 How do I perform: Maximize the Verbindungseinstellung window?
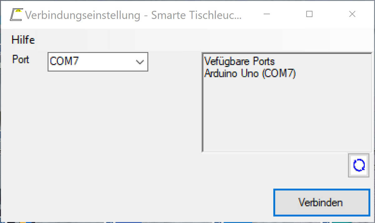309,14
